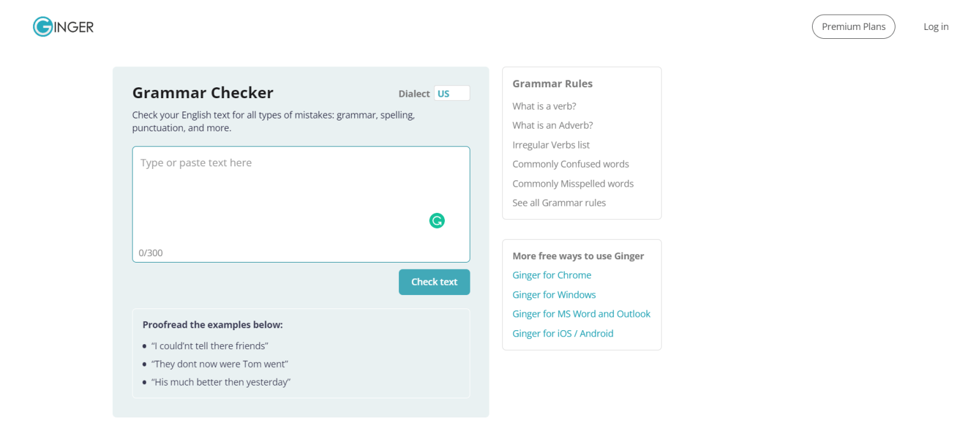Open the Premium Plans page

pyautogui.click(x=853, y=26)
